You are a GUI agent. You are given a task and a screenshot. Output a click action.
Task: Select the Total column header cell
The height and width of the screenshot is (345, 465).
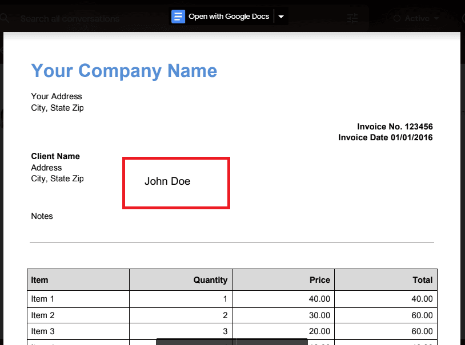coord(386,280)
